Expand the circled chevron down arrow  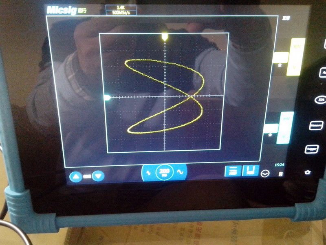click(x=265, y=174)
